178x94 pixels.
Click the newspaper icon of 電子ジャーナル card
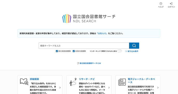coord(122,82)
